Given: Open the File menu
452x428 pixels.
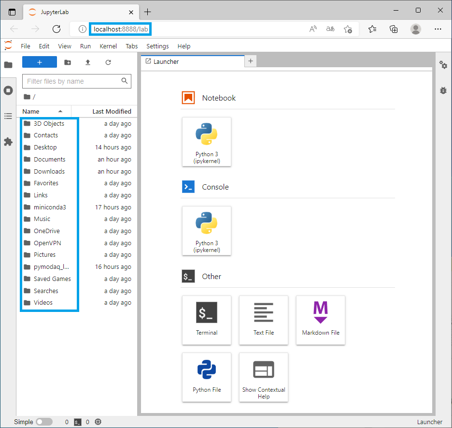Looking at the screenshot, I should (x=26, y=46).
